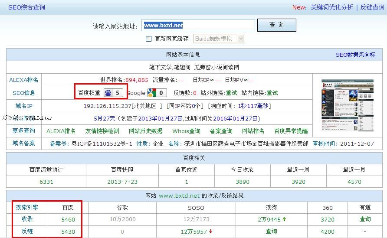Click 搜狗 收录 value 2万9445

269,219
